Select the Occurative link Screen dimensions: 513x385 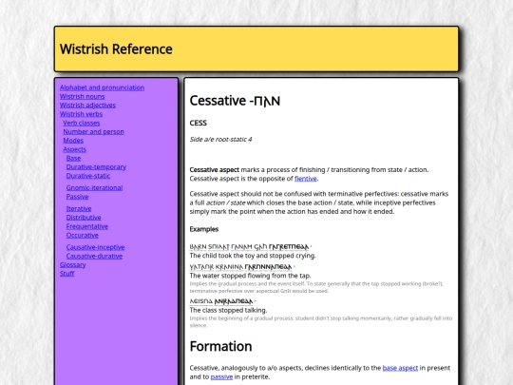point(82,236)
